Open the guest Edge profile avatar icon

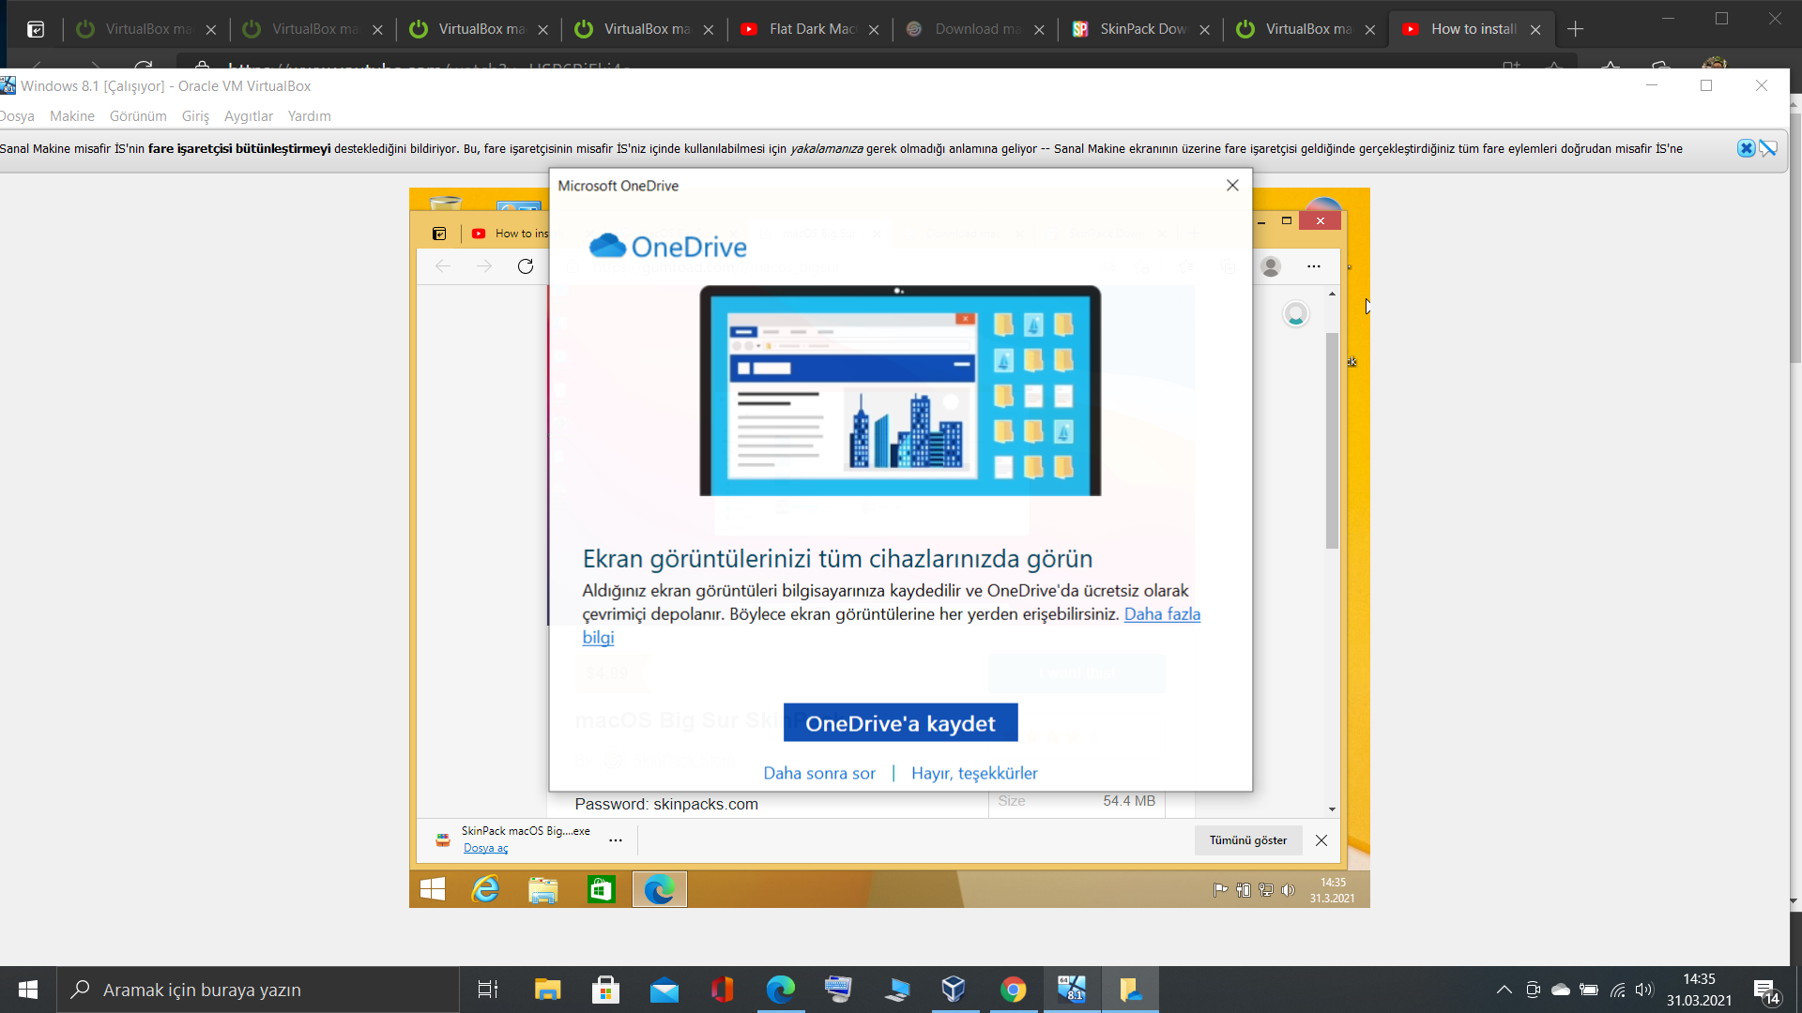click(x=1271, y=266)
